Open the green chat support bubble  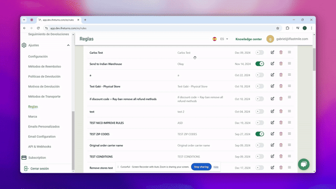303,164
